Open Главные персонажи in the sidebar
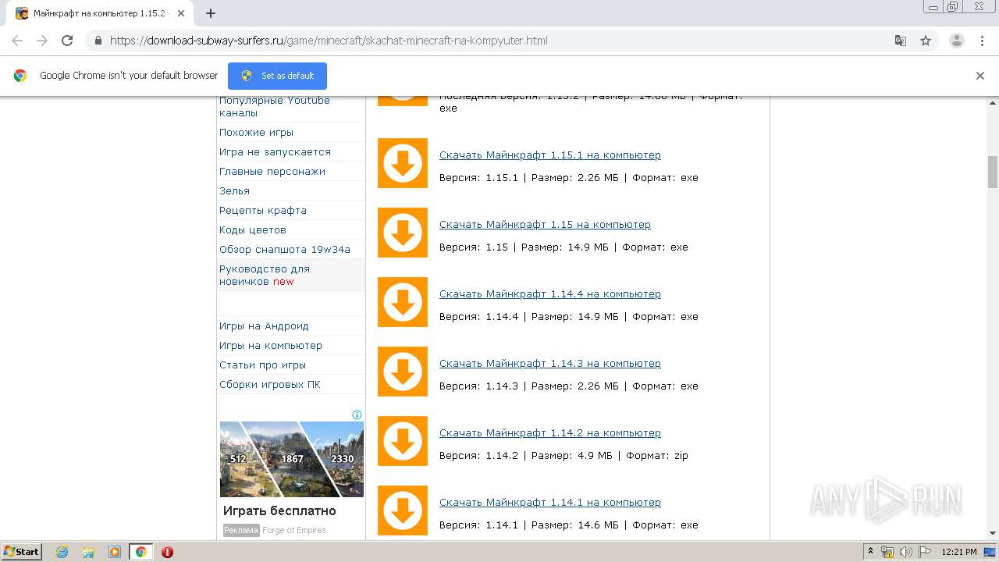Screen dimensions: 999x562 click(x=272, y=171)
